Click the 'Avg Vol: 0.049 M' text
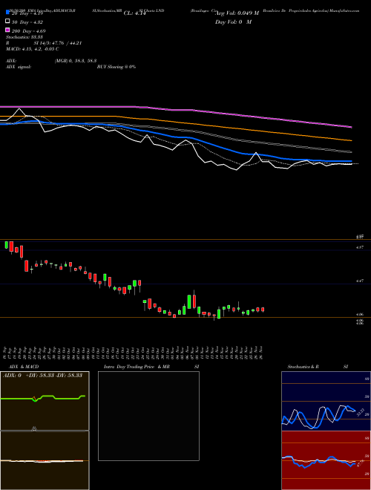The image size is (371, 490). tap(237, 13)
